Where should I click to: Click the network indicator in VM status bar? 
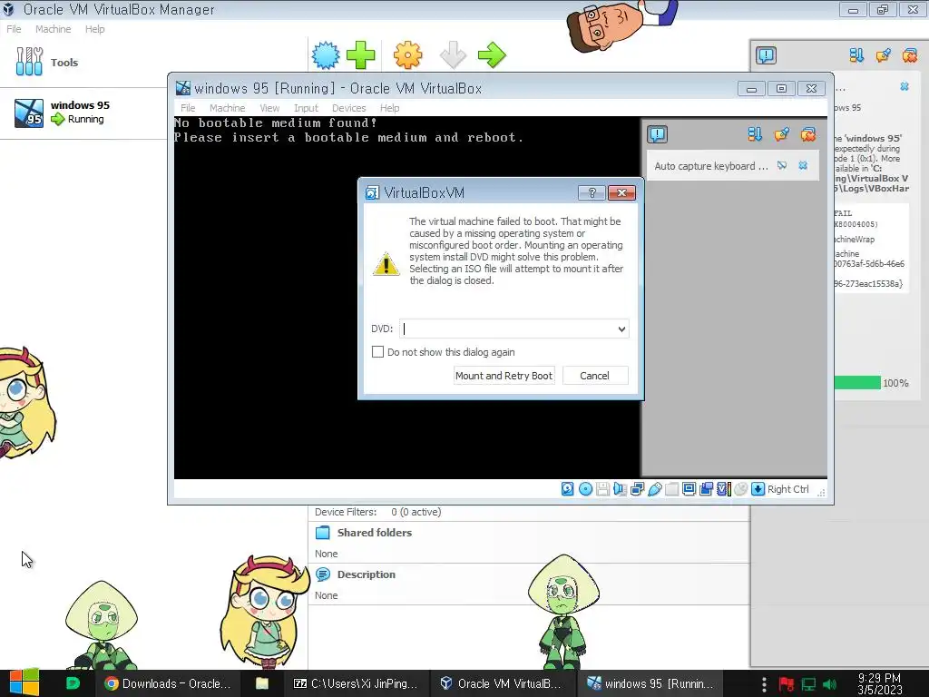coord(638,489)
